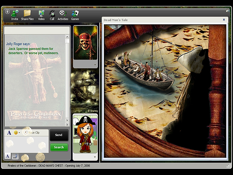Click the Pirates of the Caribbean status link
This screenshot has width=233, height=175.
tap(49, 166)
